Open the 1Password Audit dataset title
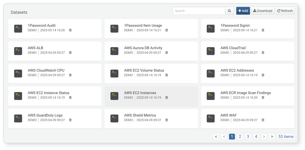 [42, 26]
